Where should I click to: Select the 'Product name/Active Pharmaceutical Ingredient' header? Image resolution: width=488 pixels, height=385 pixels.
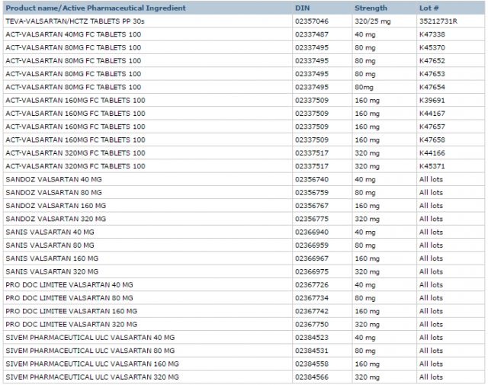[95, 8]
